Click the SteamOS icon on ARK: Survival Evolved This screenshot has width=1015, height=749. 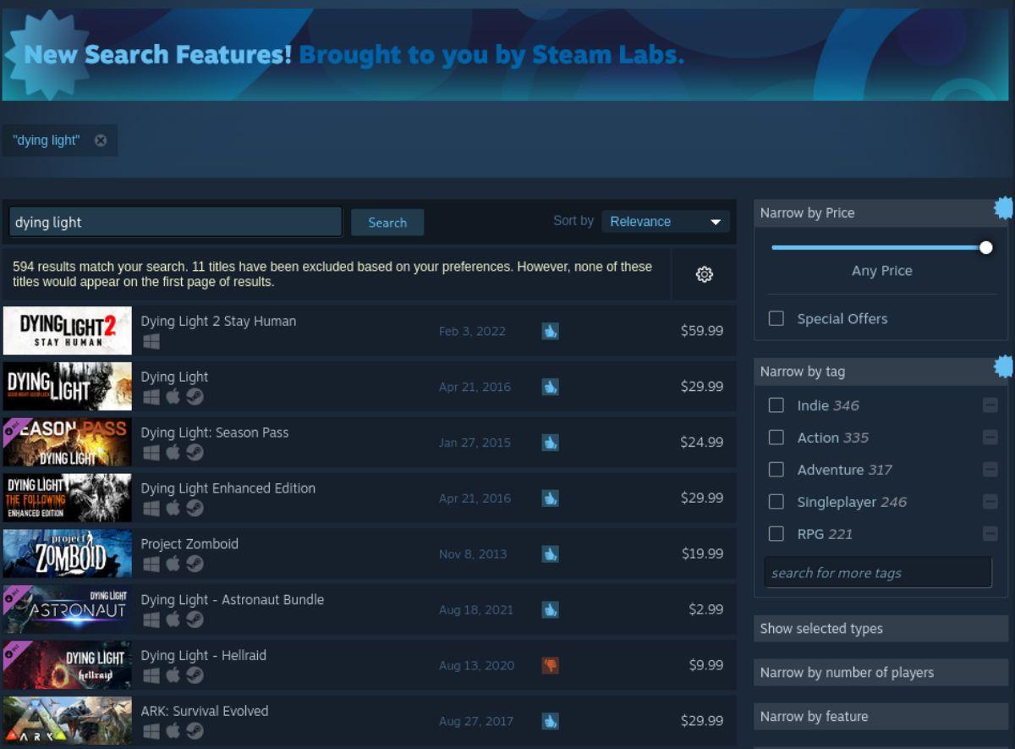tap(195, 730)
